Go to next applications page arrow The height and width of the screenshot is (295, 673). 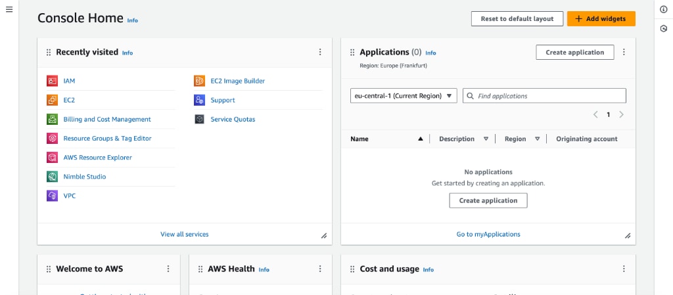point(621,114)
